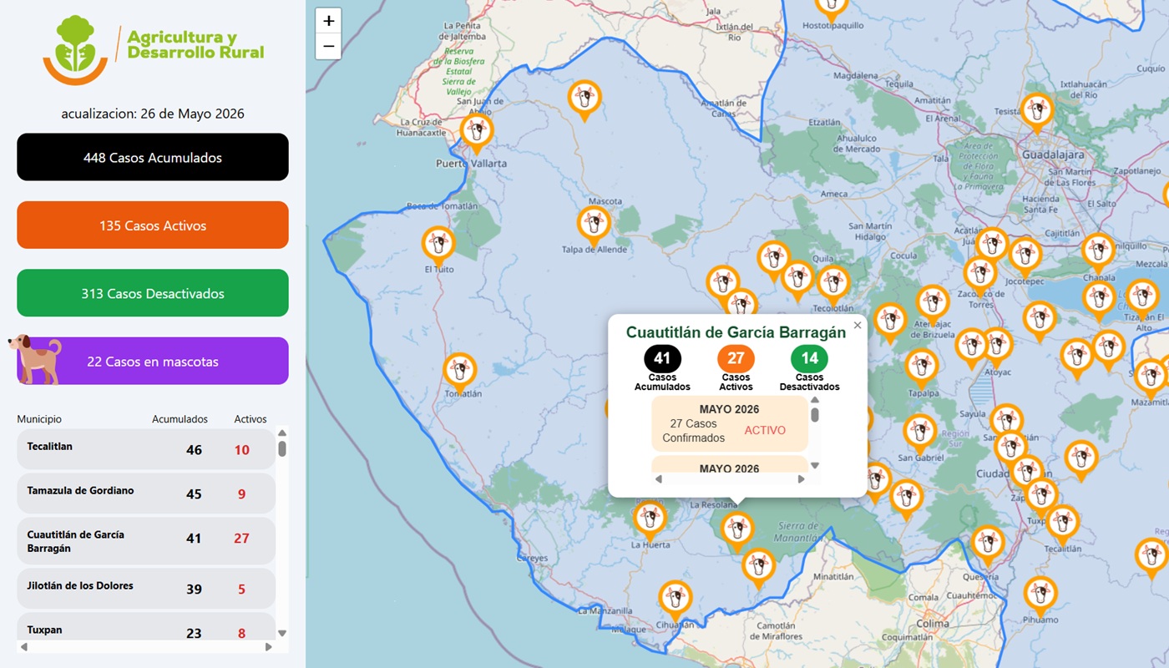Click the popup's vertical scrollbar thumb
Image resolution: width=1169 pixels, height=668 pixels.
[x=815, y=414]
